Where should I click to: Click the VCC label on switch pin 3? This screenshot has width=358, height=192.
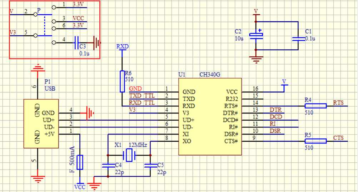[x=78, y=18]
